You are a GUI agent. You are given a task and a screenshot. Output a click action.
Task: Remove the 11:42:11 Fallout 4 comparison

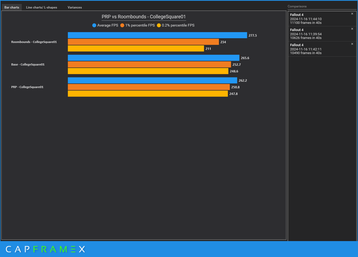click(x=352, y=44)
